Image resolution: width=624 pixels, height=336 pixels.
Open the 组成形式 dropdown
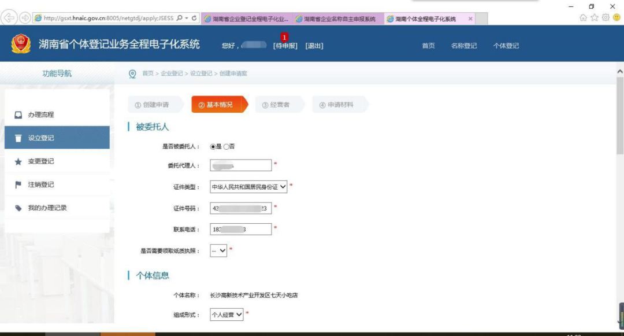click(226, 315)
